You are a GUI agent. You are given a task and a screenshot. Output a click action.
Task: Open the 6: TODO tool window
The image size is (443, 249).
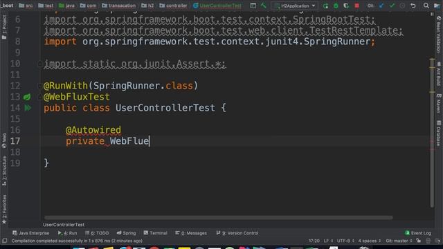[x=97, y=233]
